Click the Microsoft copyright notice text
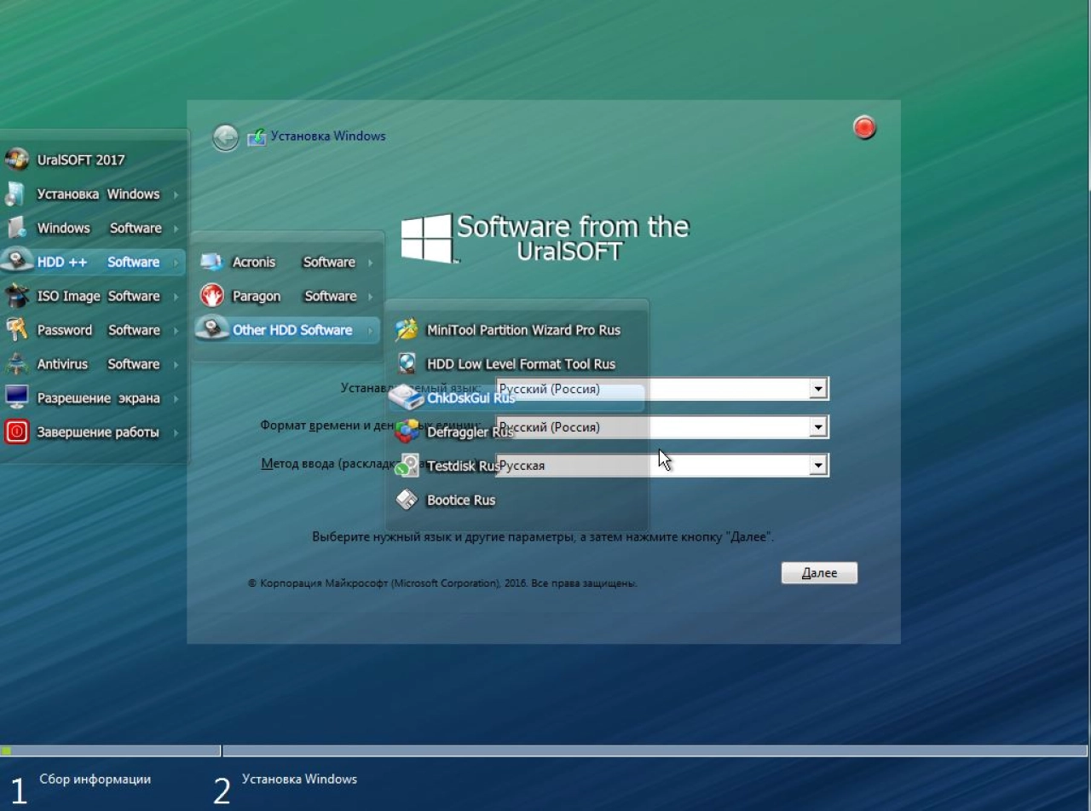 point(442,583)
